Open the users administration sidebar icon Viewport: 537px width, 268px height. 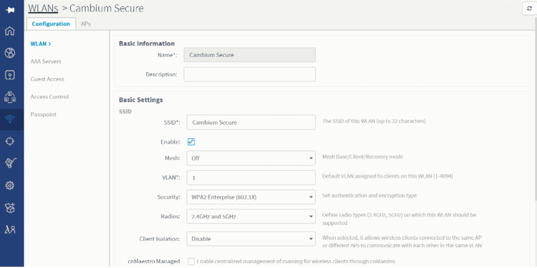pyautogui.click(x=10, y=229)
